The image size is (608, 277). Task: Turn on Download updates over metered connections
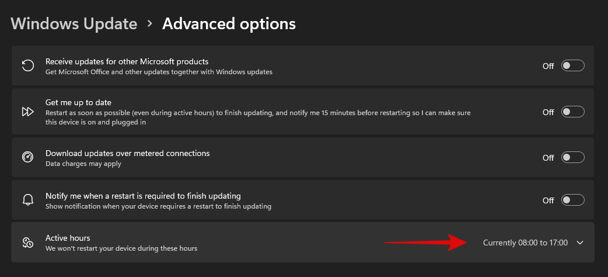coord(572,157)
